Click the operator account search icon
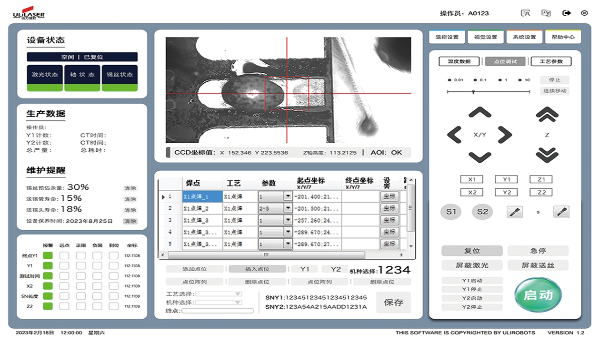 tap(526, 13)
